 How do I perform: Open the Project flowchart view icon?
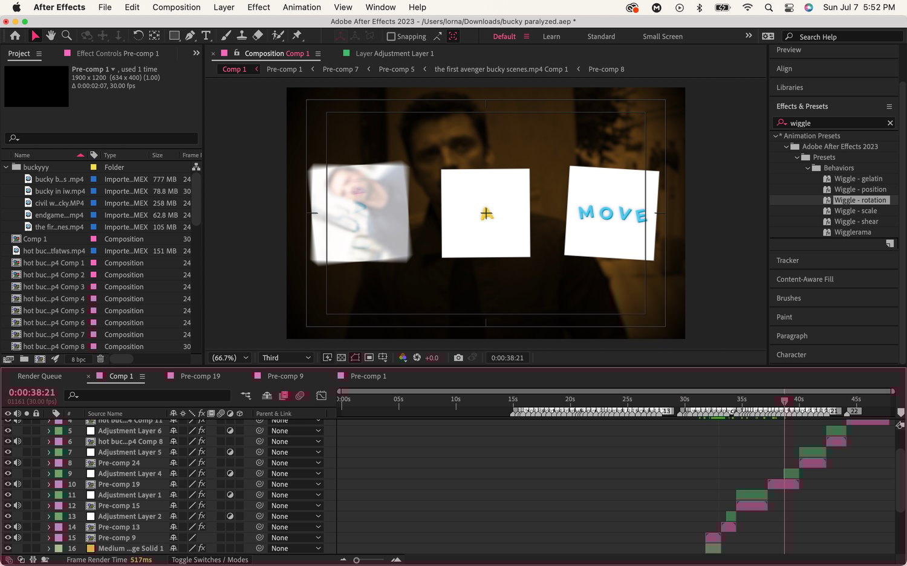point(196,167)
